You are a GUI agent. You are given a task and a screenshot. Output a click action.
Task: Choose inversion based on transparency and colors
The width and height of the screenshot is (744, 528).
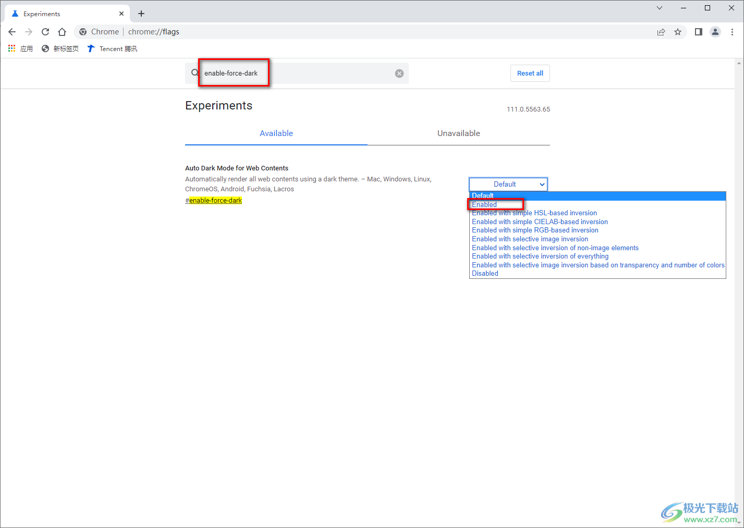point(597,265)
